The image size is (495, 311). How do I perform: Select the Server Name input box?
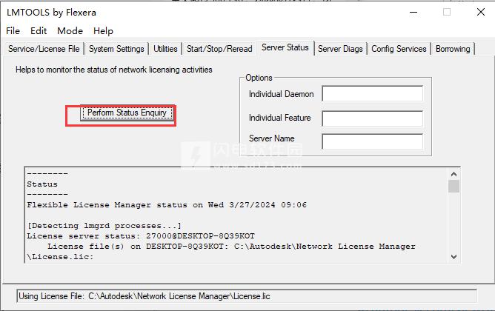point(372,141)
